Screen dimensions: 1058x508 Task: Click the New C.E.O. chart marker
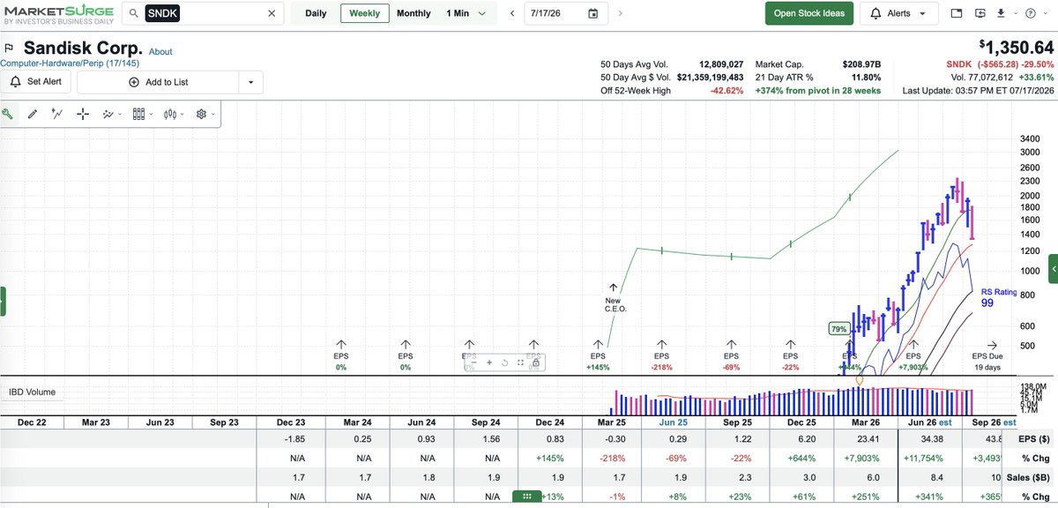pos(613,300)
